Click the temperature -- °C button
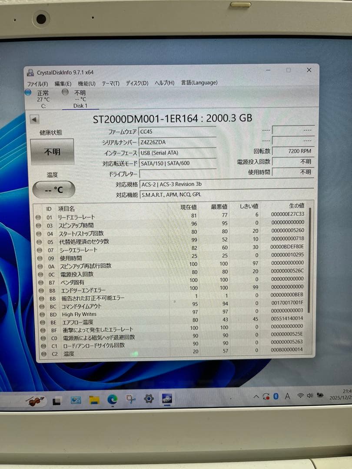The height and width of the screenshot is (469, 352). [53, 190]
